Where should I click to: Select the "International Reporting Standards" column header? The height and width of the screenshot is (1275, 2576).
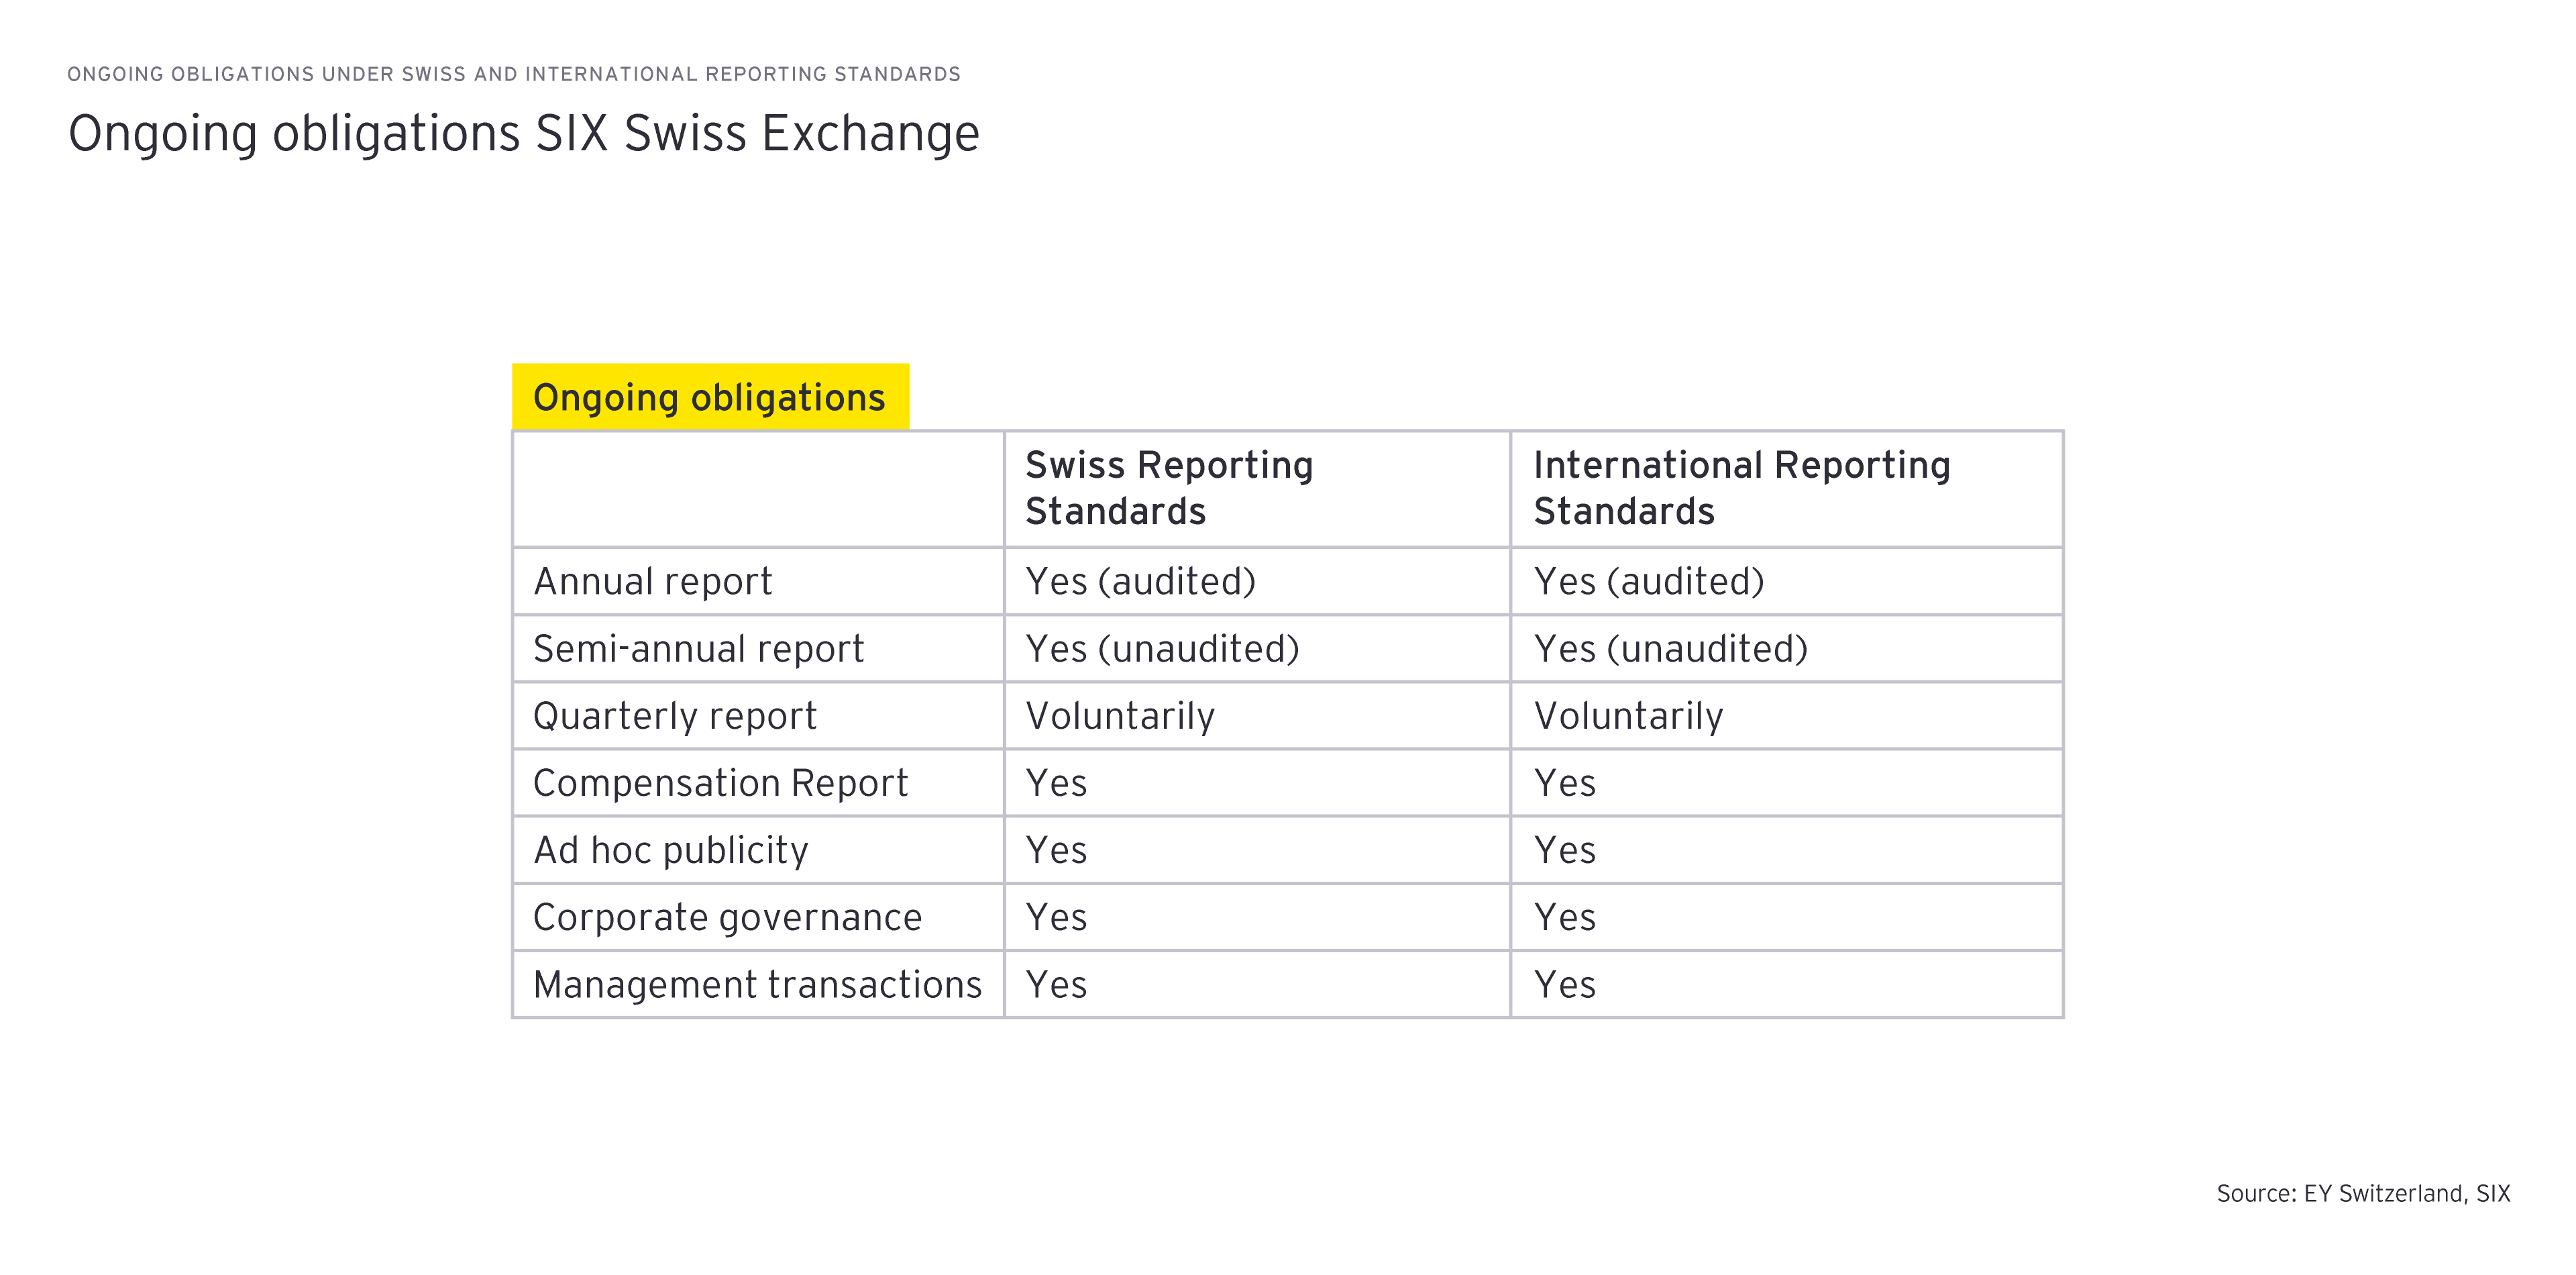1741,488
